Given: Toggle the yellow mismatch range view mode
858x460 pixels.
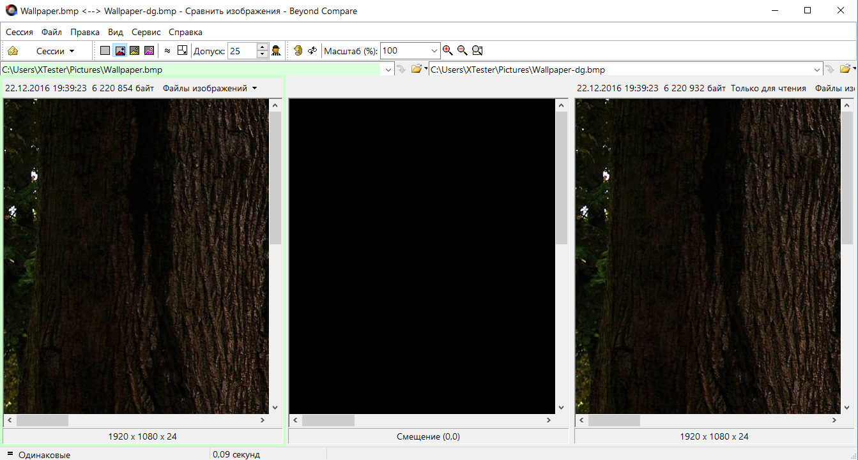Looking at the screenshot, I should click(x=134, y=51).
